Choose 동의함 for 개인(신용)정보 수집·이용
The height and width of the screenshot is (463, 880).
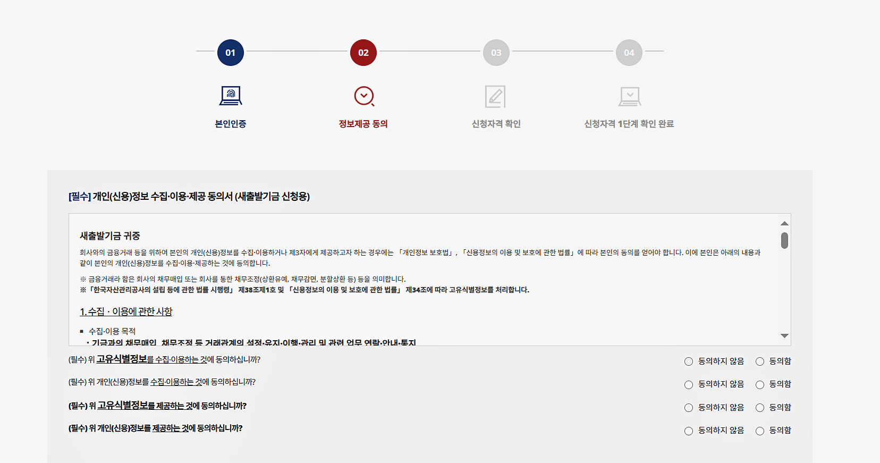[760, 385]
